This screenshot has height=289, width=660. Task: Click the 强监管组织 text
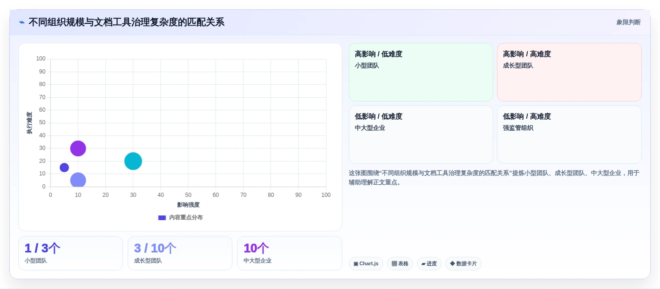[518, 128]
